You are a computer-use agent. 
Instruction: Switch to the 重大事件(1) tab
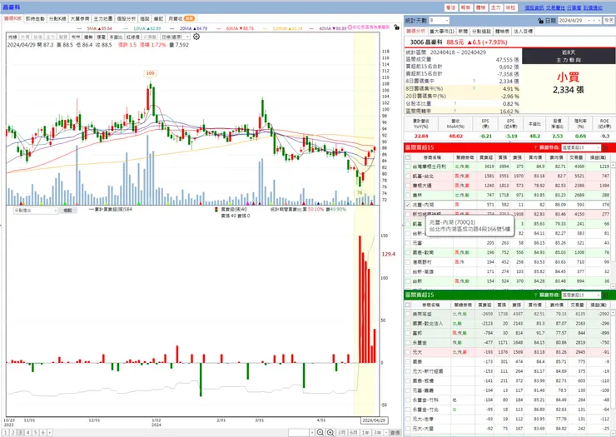[x=442, y=31]
